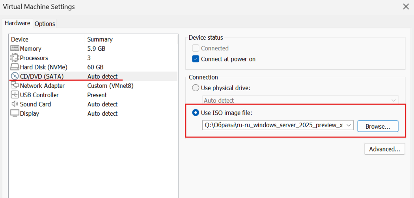The width and height of the screenshot is (414, 198).
Task: Open the Advanced... settings button
Action: coord(384,149)
